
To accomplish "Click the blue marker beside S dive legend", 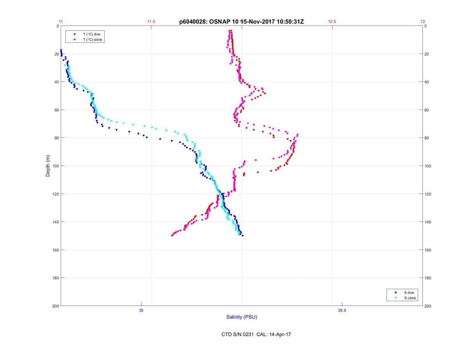I will coord(395,292).
